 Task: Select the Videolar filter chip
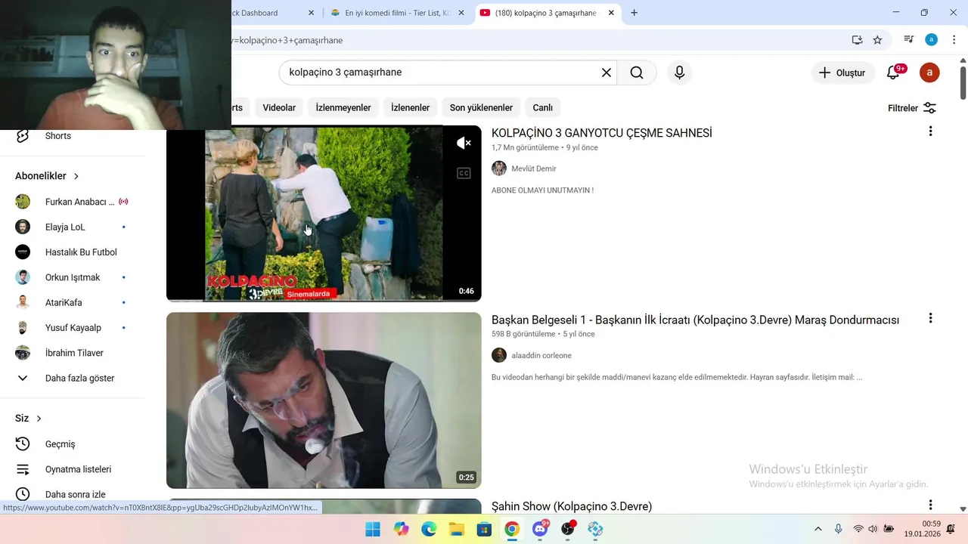click(x=279, y=107)
